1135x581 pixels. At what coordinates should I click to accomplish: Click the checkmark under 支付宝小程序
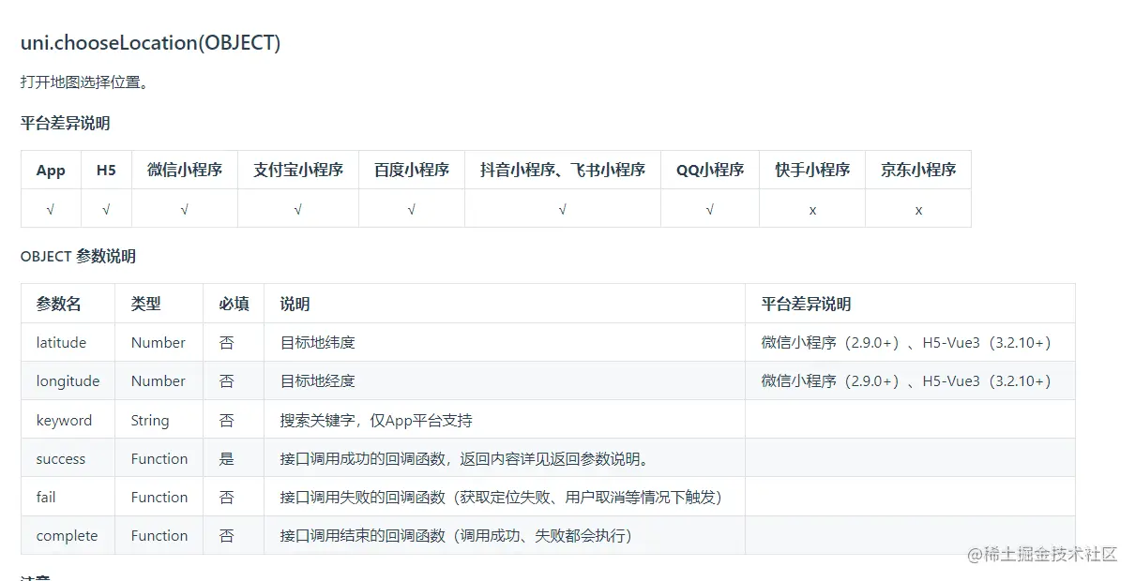[298, 210]
